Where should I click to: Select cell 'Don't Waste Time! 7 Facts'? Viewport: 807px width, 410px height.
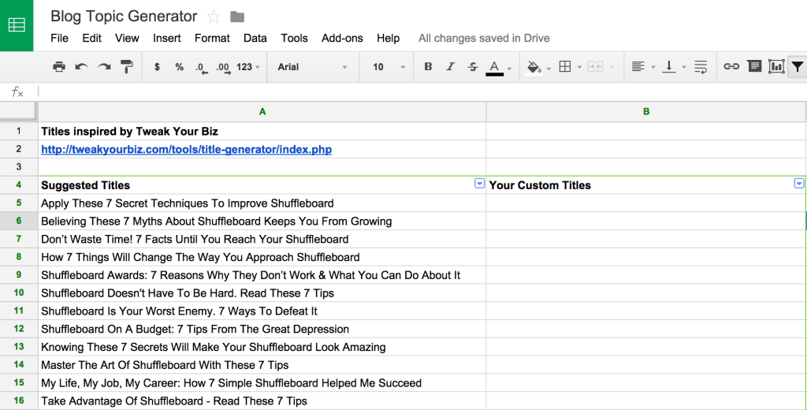(262, 239)
